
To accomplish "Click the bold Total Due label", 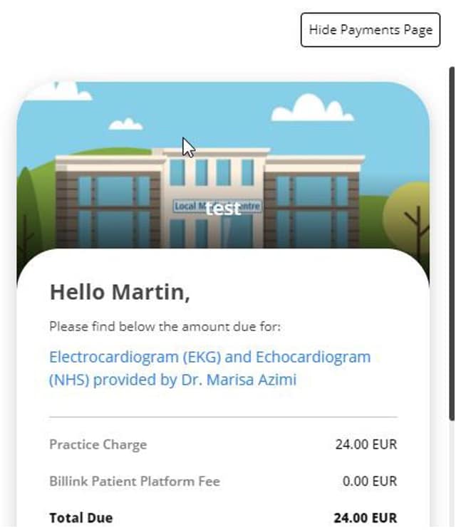I will pos(81,518).
